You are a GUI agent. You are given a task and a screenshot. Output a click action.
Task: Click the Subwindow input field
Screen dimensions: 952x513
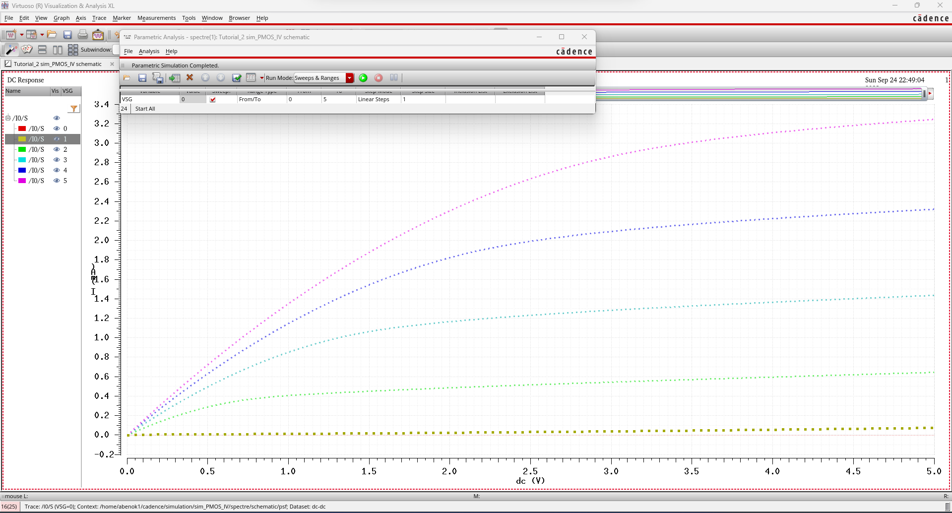pyautogui.click(x=117, y=50)
